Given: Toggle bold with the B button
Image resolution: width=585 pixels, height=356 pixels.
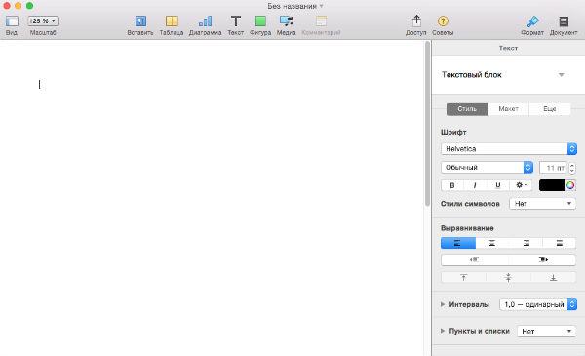Looking at the screenshot, I should [x=452, y=185].
